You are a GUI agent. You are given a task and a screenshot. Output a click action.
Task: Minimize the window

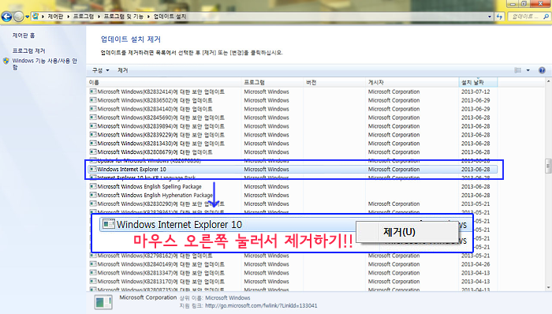[x=513, y=4]
